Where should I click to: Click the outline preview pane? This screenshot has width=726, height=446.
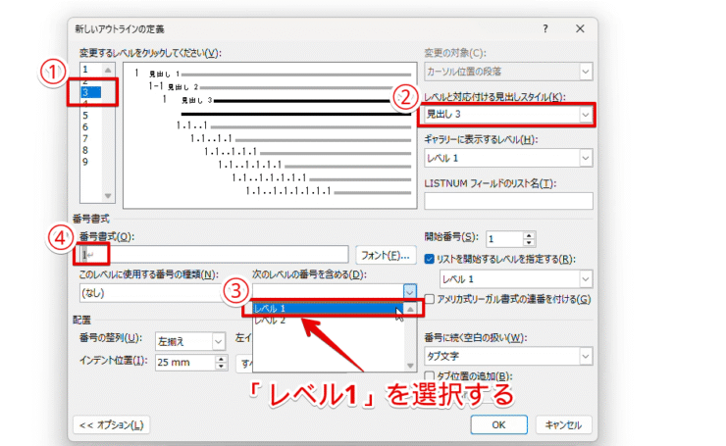coord(270,135)
